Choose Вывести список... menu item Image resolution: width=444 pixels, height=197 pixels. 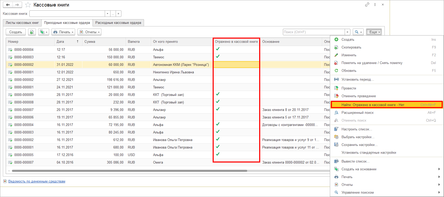coord(387,161)
